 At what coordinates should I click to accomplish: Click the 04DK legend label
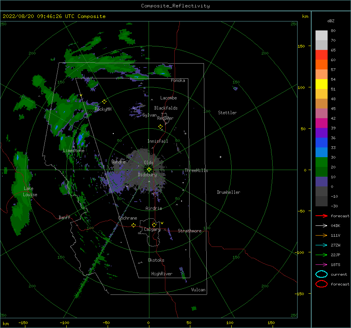coord(335,226)
